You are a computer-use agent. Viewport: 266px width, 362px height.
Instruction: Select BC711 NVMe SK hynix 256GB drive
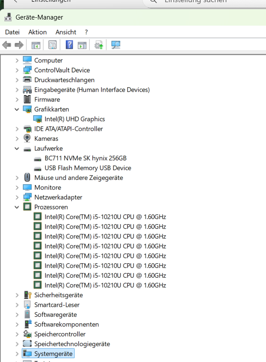coord(86,158)
